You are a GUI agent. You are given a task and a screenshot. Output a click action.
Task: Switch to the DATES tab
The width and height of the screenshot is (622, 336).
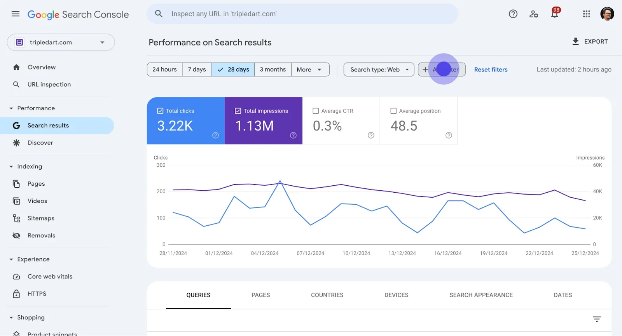coord(563,295)
